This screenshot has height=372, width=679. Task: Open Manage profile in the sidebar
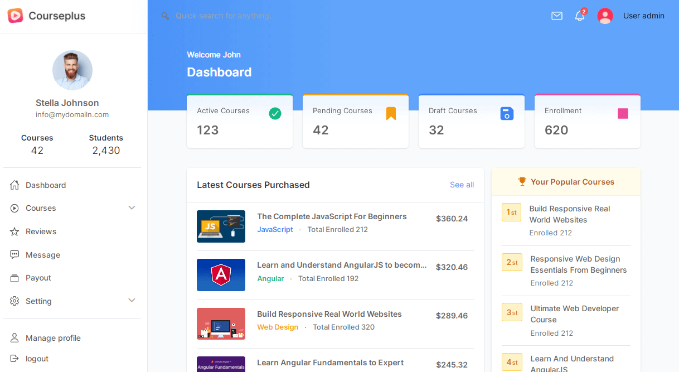(53, 338)
